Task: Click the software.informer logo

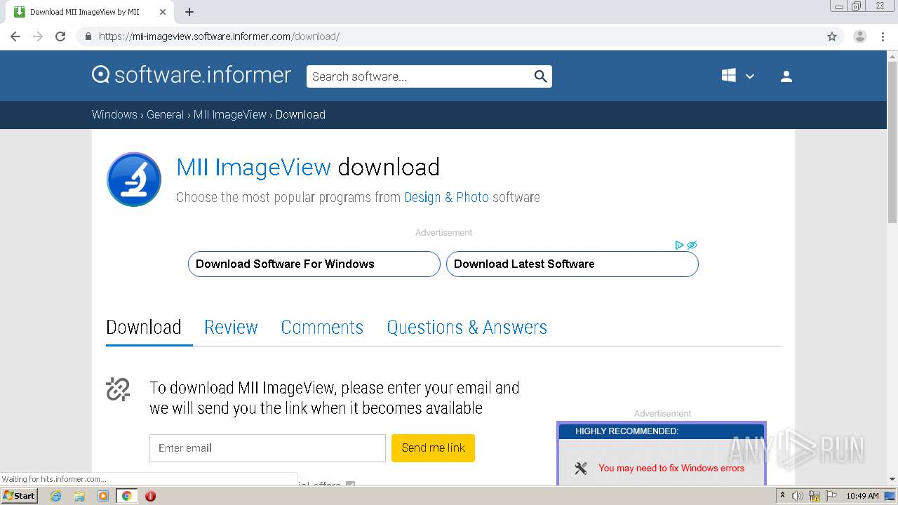Action: pyautogui.click(x=192, y=75)
